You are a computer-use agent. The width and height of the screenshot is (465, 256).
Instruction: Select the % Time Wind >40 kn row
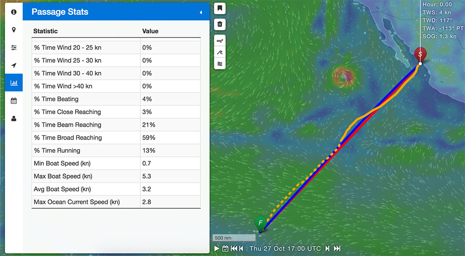tap(116, 86)
